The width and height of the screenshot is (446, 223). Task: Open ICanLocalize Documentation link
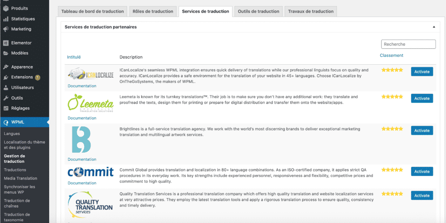point(82,86)
